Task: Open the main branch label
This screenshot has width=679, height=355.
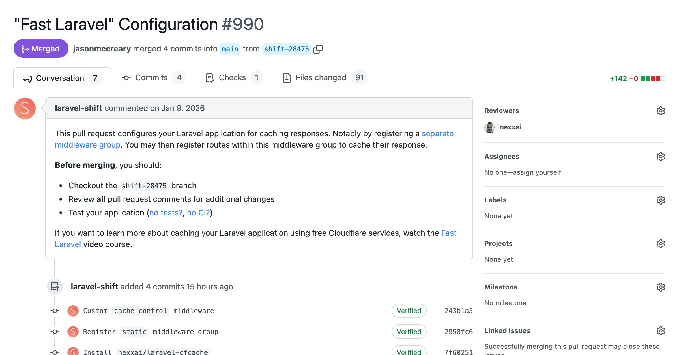Action: 230,49
